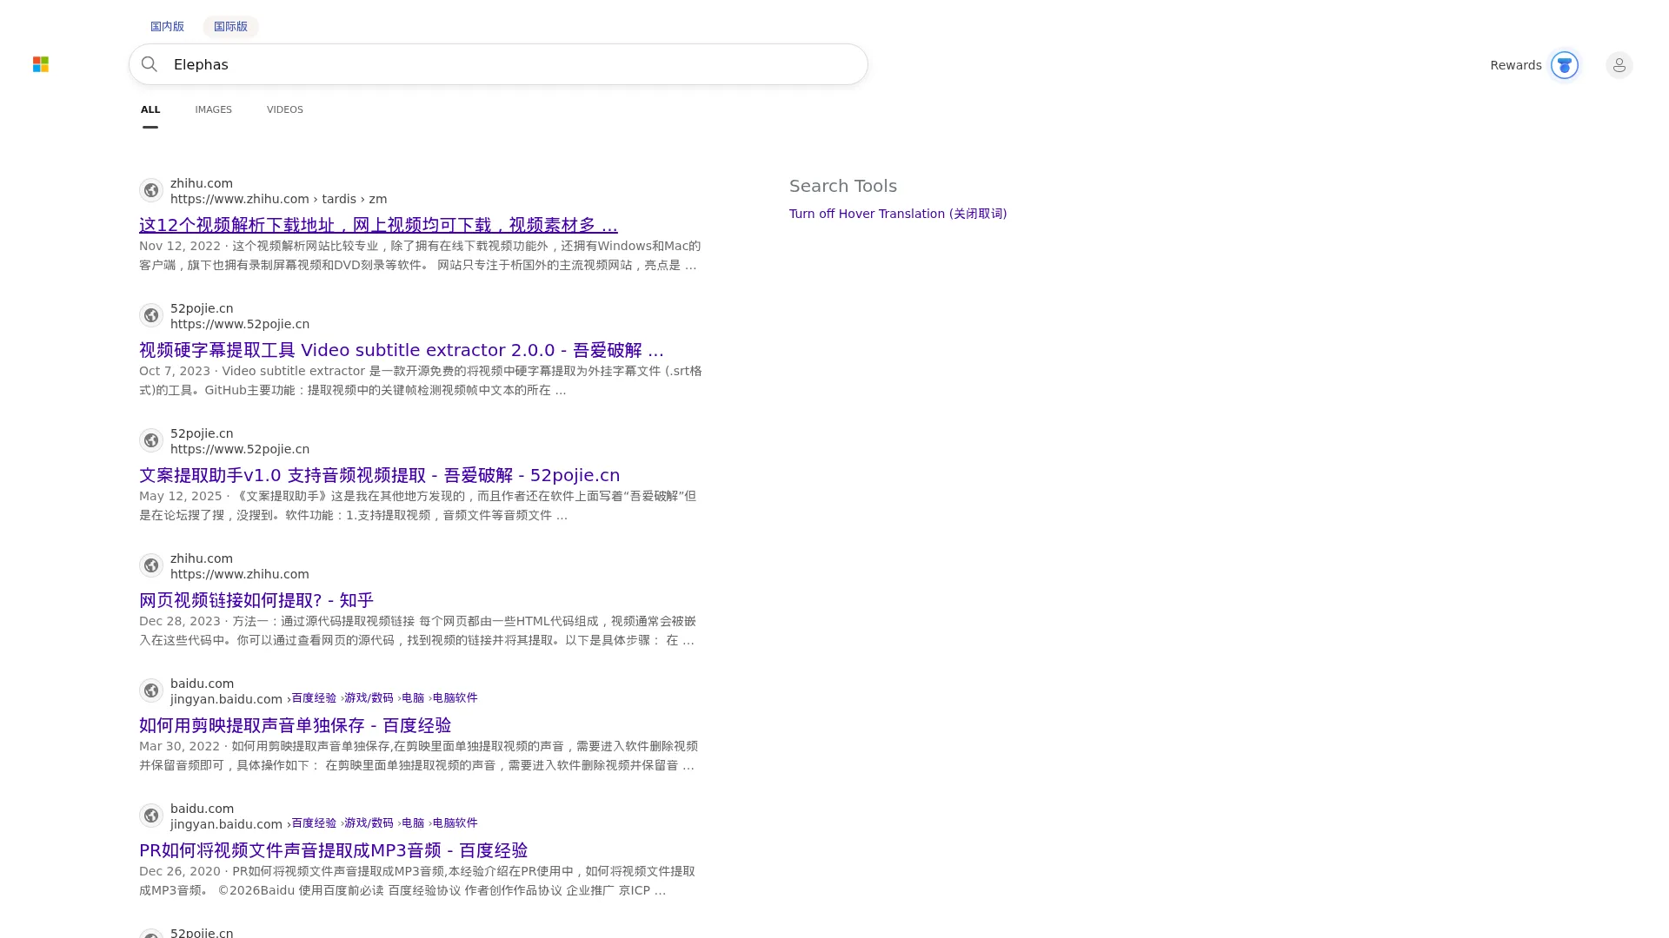This screenshot has width=1669, height=938.
Task: Click 游戏/数码 breadcrumb in PR MP3 result
Action: [369, 823]
